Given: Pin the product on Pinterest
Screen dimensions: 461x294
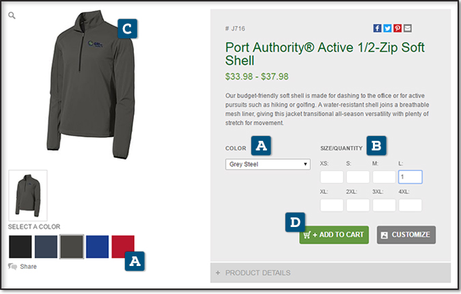Looking at the screenshot, I should click(397, 28).
